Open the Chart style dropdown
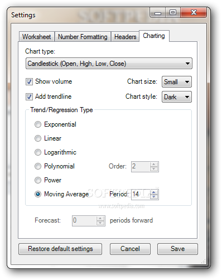Image resolution: width=222 pixels, height=280 pixels. pos(177,97)
